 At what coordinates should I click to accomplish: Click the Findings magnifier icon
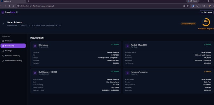tap(3, 51)
